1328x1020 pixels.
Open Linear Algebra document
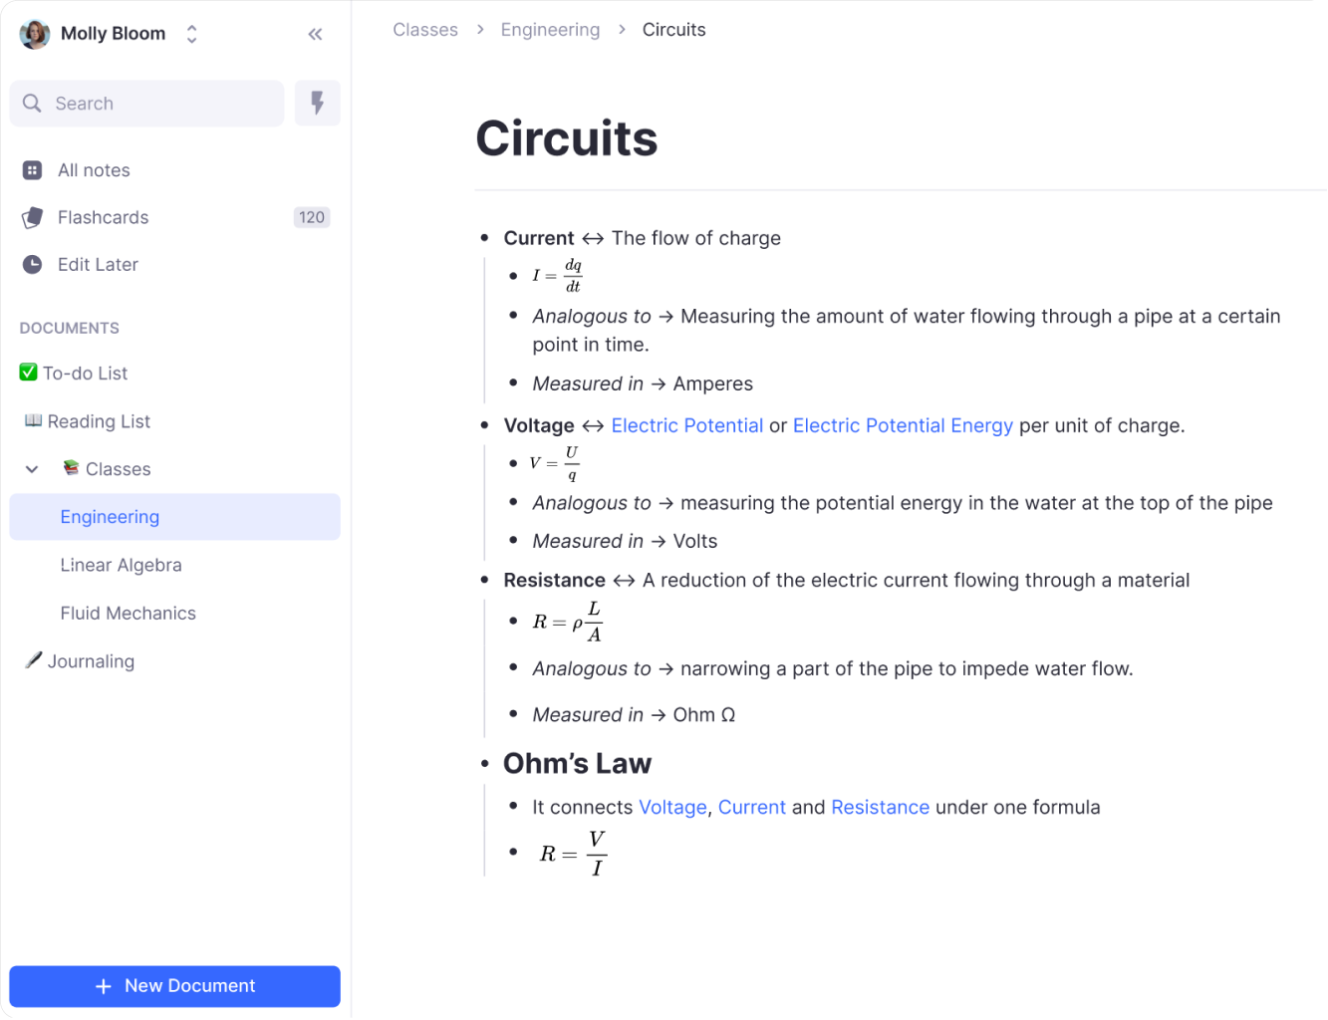point(122,565)
